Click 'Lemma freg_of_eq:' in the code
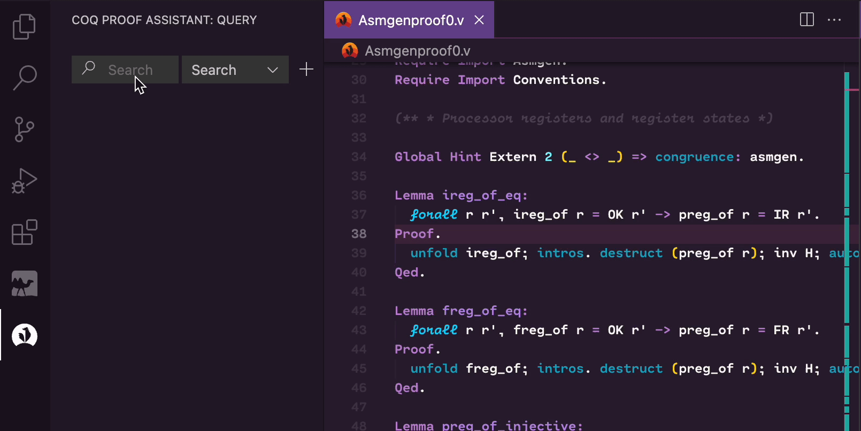 pyautogui.click(x=461, y=311)
